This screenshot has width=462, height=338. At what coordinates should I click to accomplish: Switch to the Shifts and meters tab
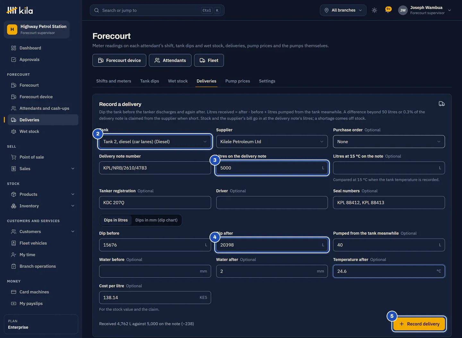click(x=114, y=81)
